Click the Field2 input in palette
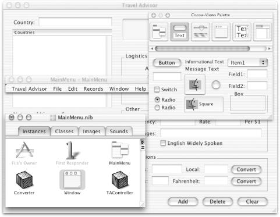Viewport: 280px width, 217px height. 257,86
